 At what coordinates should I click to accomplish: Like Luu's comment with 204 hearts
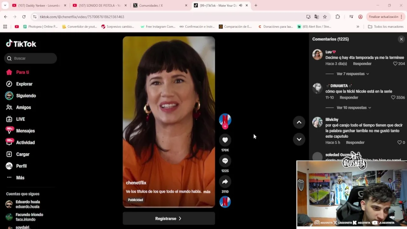[x=395, y=64]
